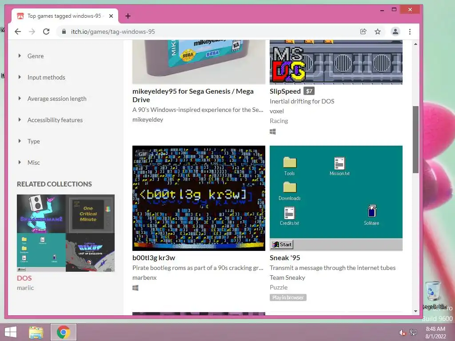
Task: Open the Sneak '95 desktop thumbnail
Action: click(336, 198)
